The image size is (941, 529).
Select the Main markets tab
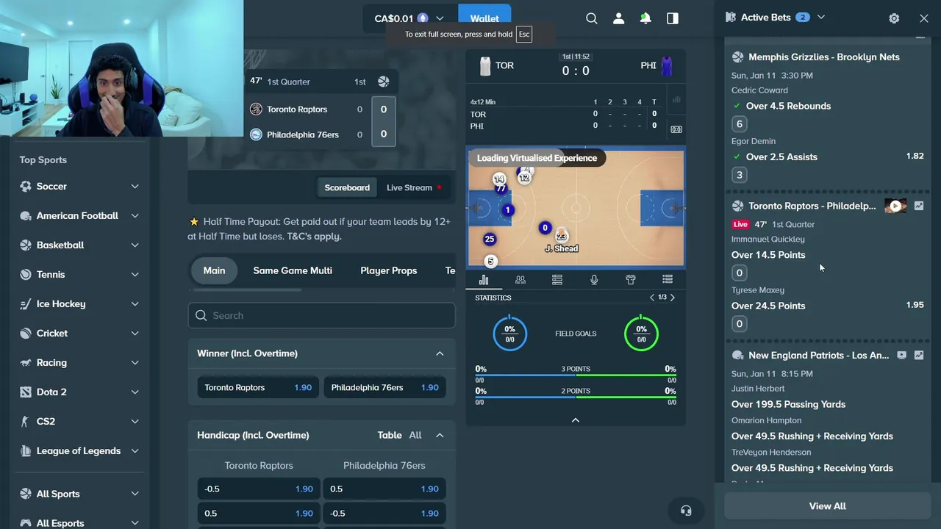tap(214, 270)
